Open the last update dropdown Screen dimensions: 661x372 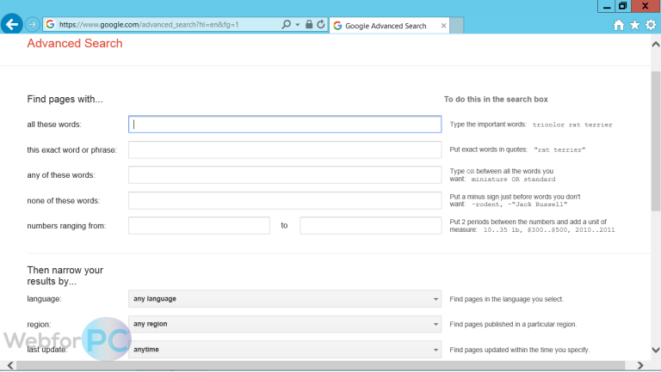point(285,350)
